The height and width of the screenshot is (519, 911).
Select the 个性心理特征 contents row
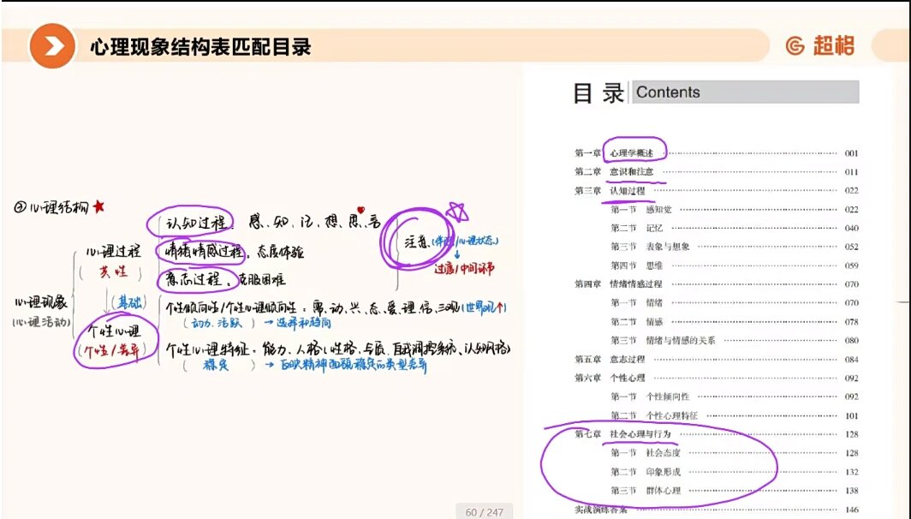735,415
